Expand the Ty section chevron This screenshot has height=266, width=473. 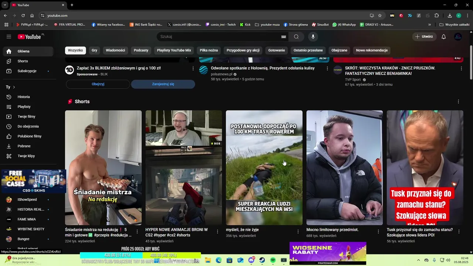(14, 87)
